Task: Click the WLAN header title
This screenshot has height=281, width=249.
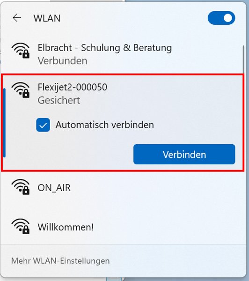Action: (47, 18)
